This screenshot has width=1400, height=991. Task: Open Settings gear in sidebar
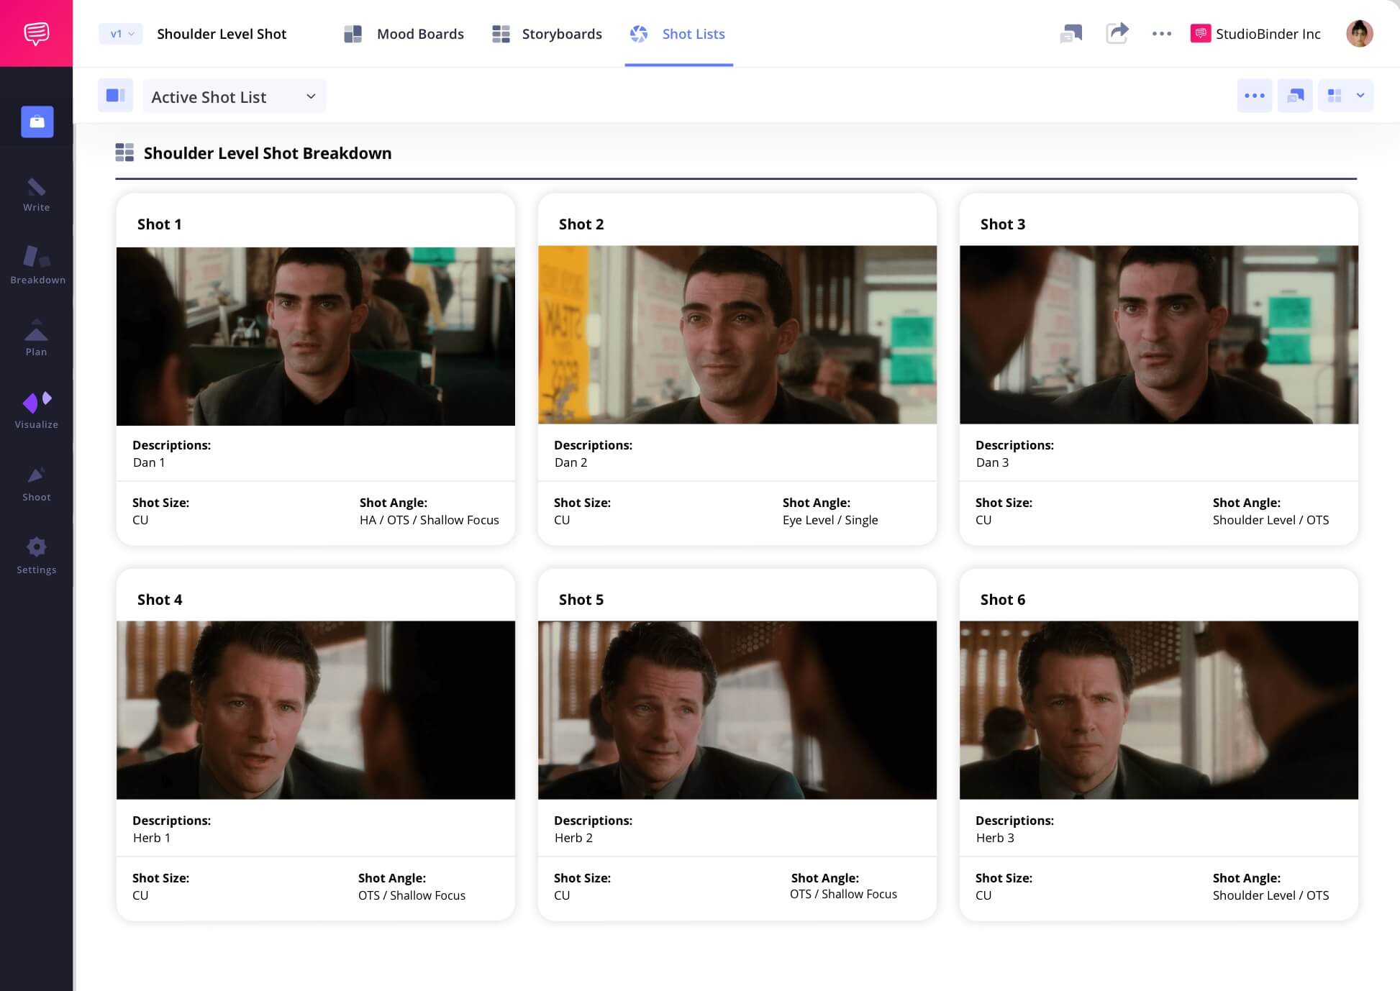36,556
